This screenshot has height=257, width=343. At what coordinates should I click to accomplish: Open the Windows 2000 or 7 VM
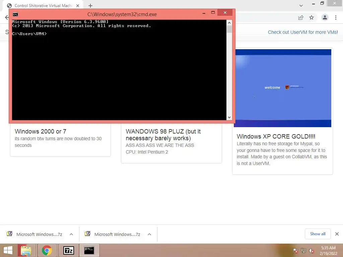tap(41, 131)
